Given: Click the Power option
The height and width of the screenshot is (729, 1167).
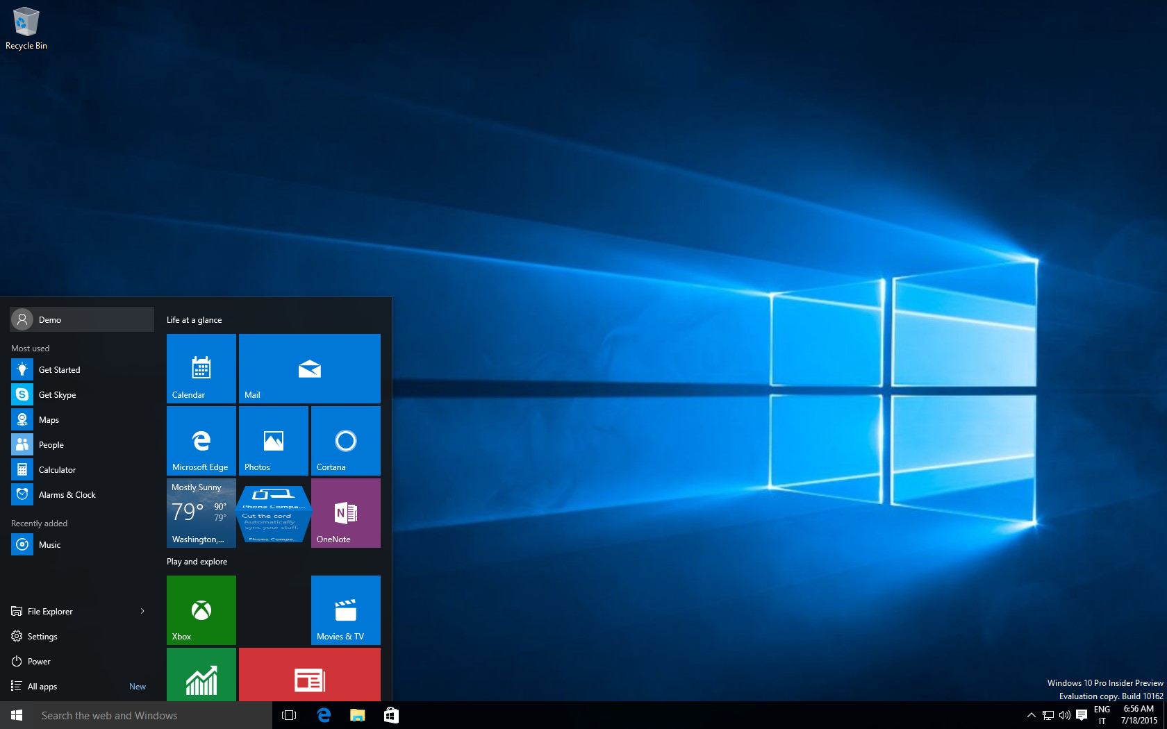Looking at the screenshot, I should (x=40, y=662).
